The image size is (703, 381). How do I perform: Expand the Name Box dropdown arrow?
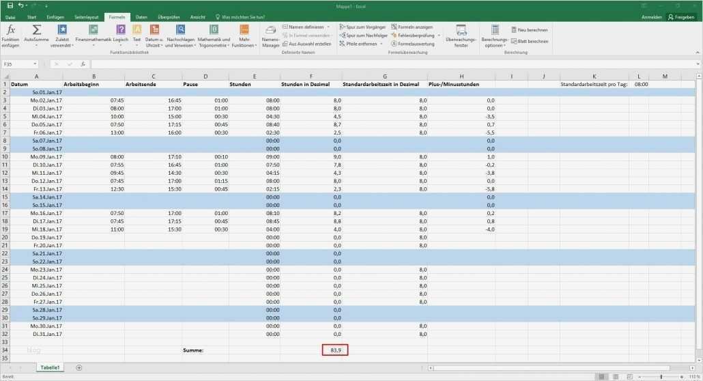coord(35,64)
